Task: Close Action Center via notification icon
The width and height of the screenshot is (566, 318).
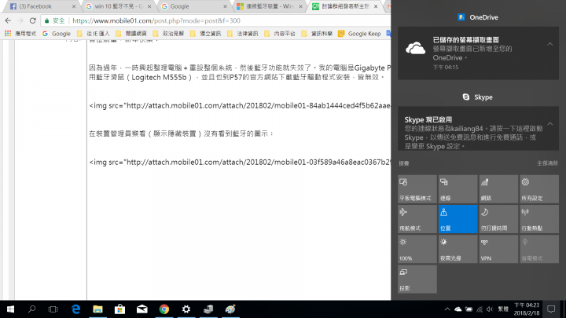Action: 551,309
